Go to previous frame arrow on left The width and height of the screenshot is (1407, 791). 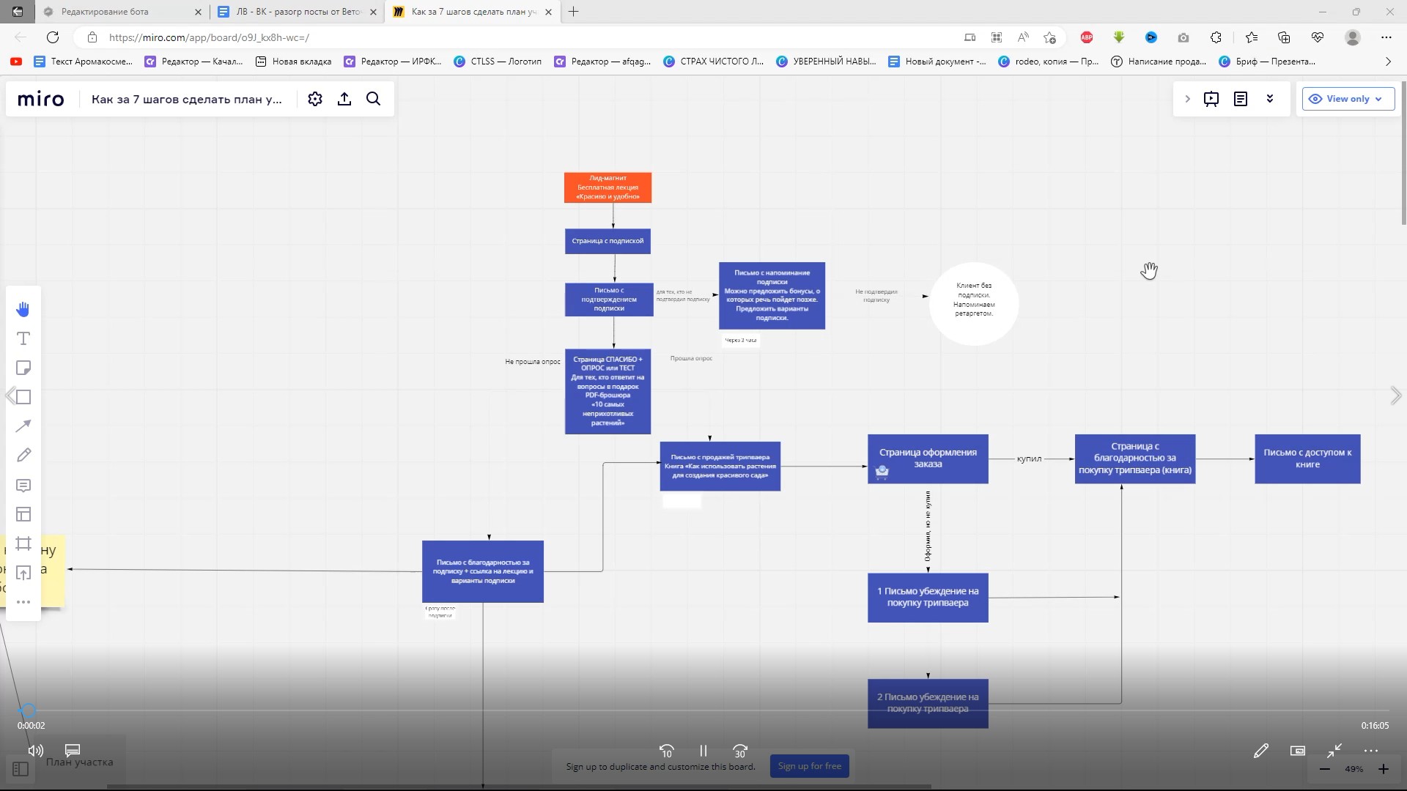click(10, 395)
